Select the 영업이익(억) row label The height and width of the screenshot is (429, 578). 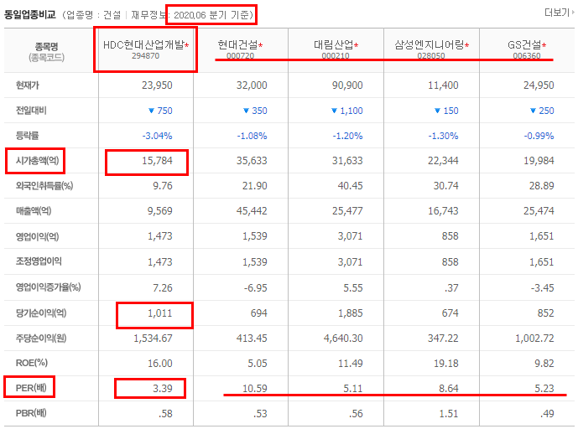pos(37,236)
